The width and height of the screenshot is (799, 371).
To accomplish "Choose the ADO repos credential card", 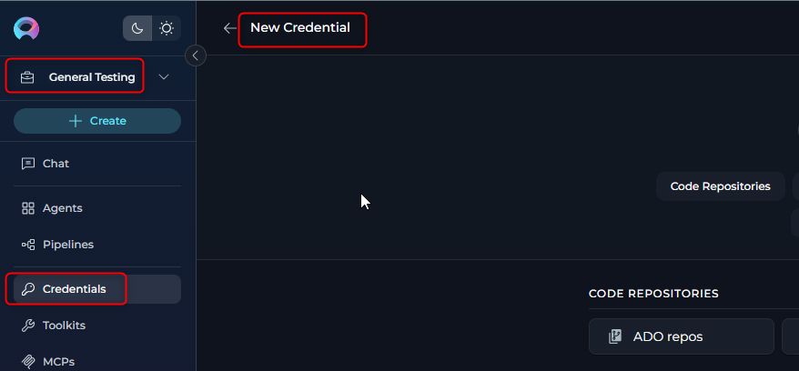I will click(x=682, y=336).
